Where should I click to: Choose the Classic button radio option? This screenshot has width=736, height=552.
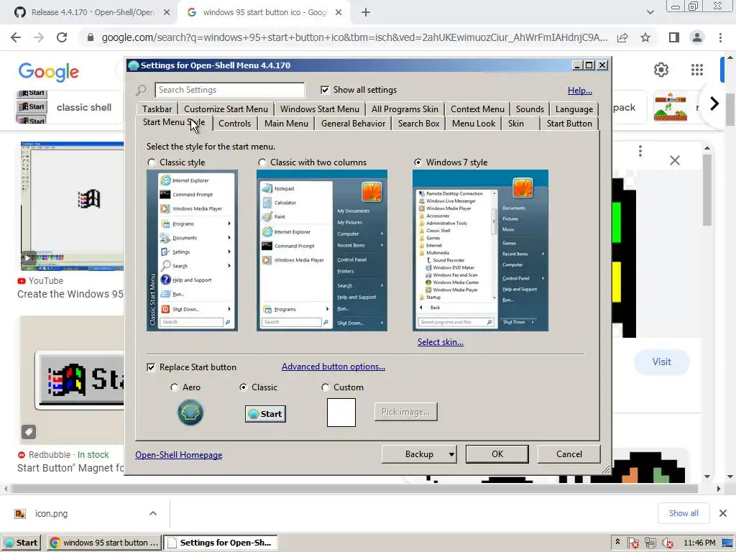pos(243,387)
